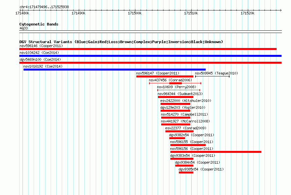Open the nsv964344 (Sudmant2013) label
The width and height of the screenshot is (291, 195).
pyautogui.click(x=180, y=94)
